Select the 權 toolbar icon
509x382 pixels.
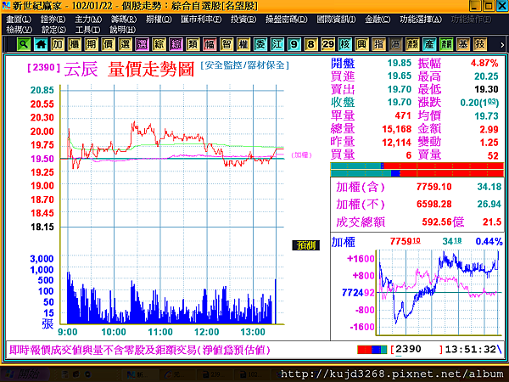tap(243, 44)
